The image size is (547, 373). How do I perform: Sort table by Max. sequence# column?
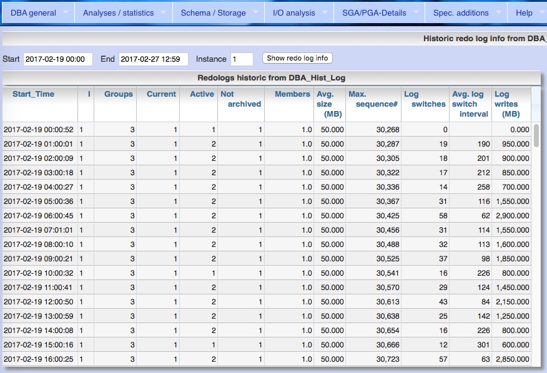click(373, 99)
